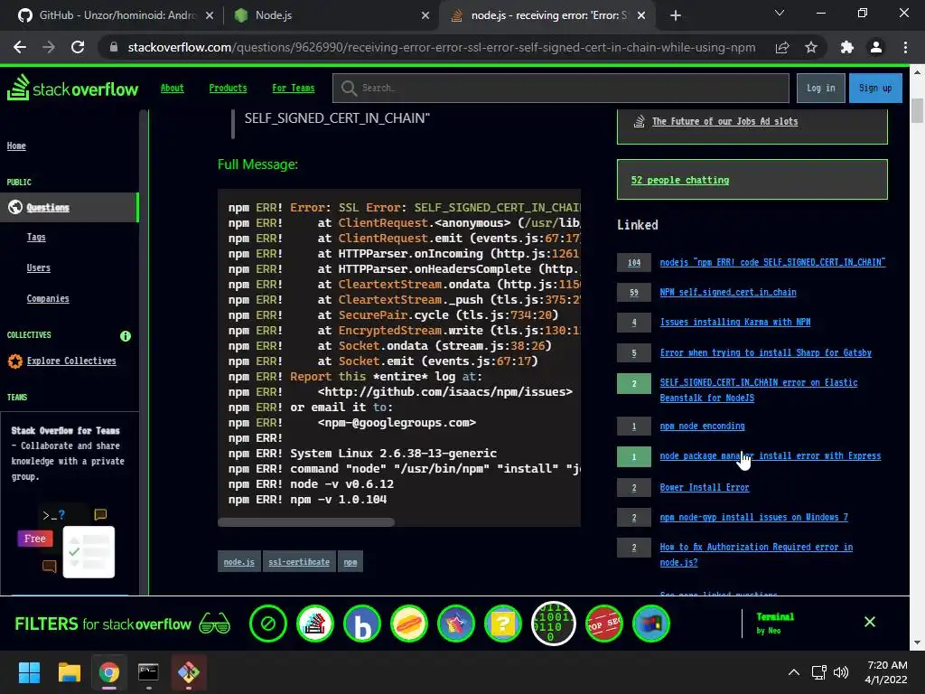Click the Log in button

coord(820,88)
